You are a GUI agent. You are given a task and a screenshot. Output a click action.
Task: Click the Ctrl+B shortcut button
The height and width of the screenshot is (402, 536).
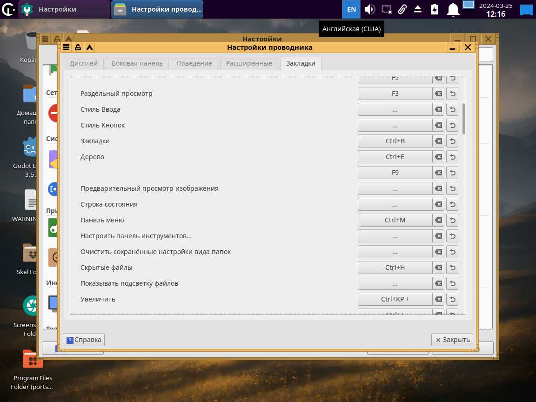395,141
